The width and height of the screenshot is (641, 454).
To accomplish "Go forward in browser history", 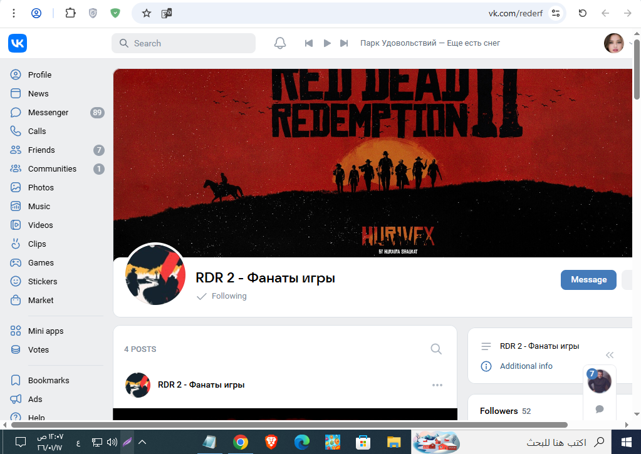I will (x=627, y=13).
